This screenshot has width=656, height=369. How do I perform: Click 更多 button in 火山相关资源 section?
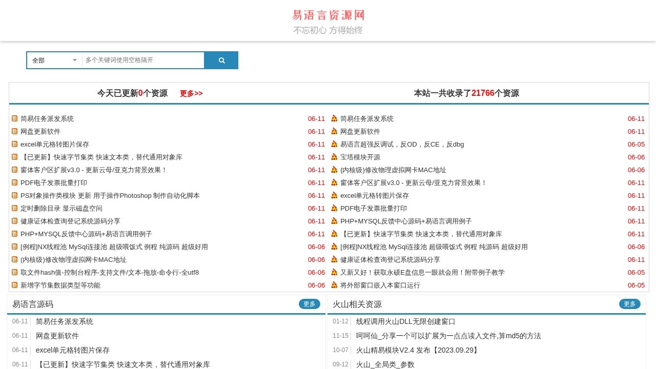(x=629, y=303)
